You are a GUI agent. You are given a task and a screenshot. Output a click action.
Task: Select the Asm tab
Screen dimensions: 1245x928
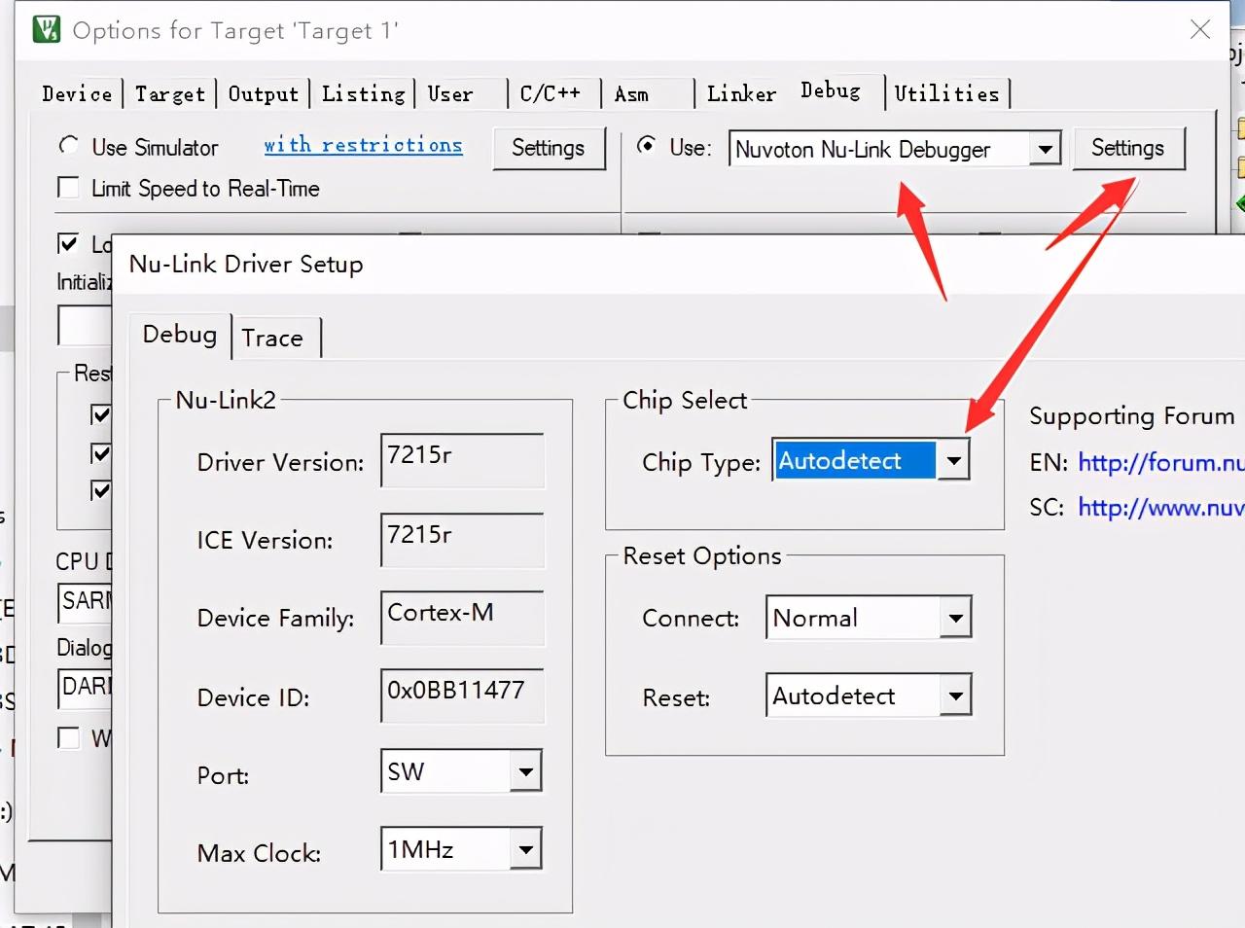[631, 93]
